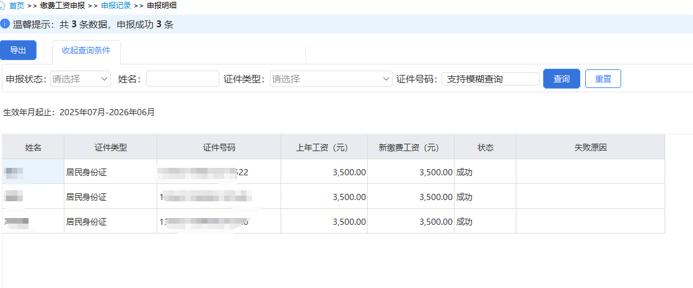This screenshot has width=693, height=288.
Task: Go to 首页 via breadcrumb link
Action: (17, 6)
